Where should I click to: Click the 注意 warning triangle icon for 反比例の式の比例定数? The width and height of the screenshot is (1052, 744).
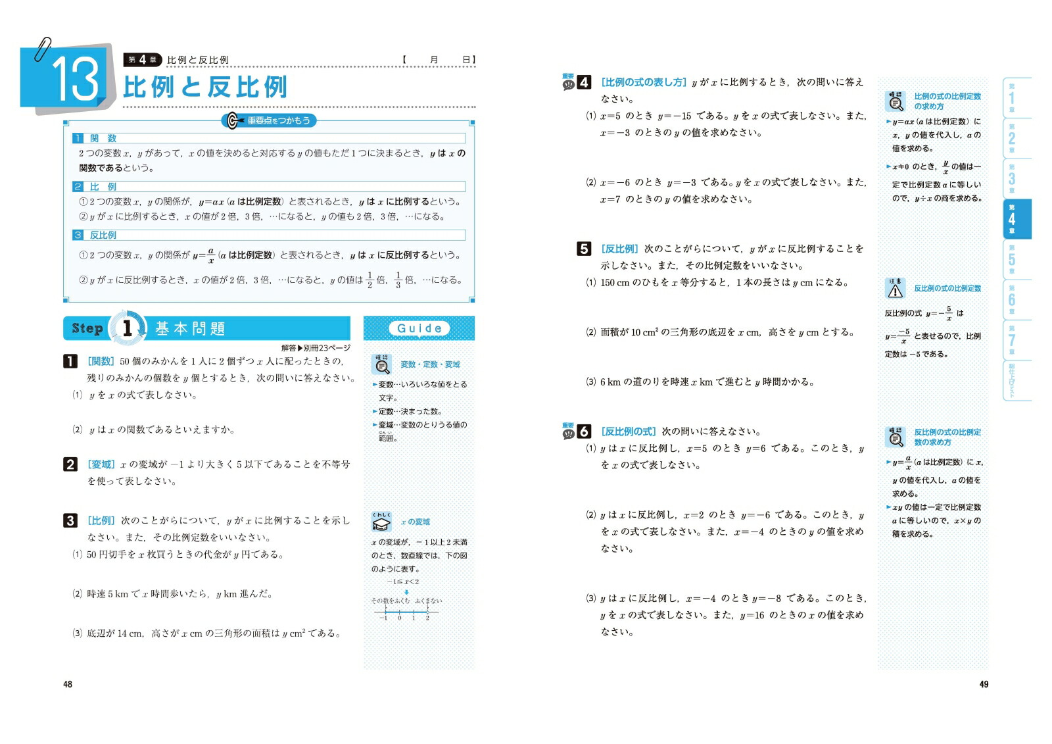(x=895, y=288)
